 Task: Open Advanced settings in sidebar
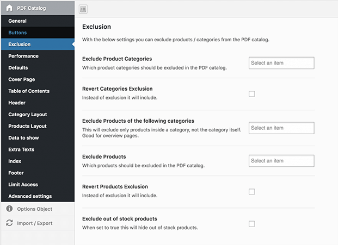30,196
